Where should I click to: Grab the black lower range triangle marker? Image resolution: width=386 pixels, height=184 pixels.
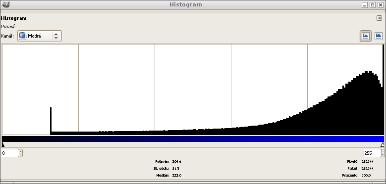[x=3, y=144]
